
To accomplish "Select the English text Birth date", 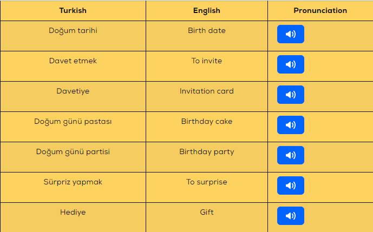I will (206, 30).
